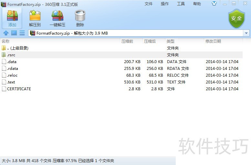The height and width of the screenshot is (165, 251).
Task: Click the parent directory folder icon
Action: point(4,48)
